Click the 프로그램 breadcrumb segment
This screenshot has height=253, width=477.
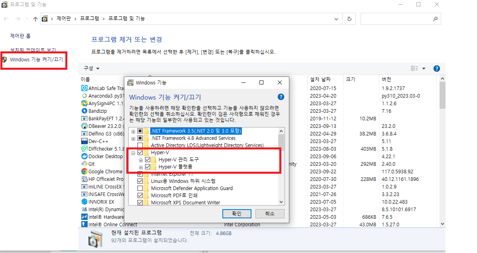pos(89,19)
